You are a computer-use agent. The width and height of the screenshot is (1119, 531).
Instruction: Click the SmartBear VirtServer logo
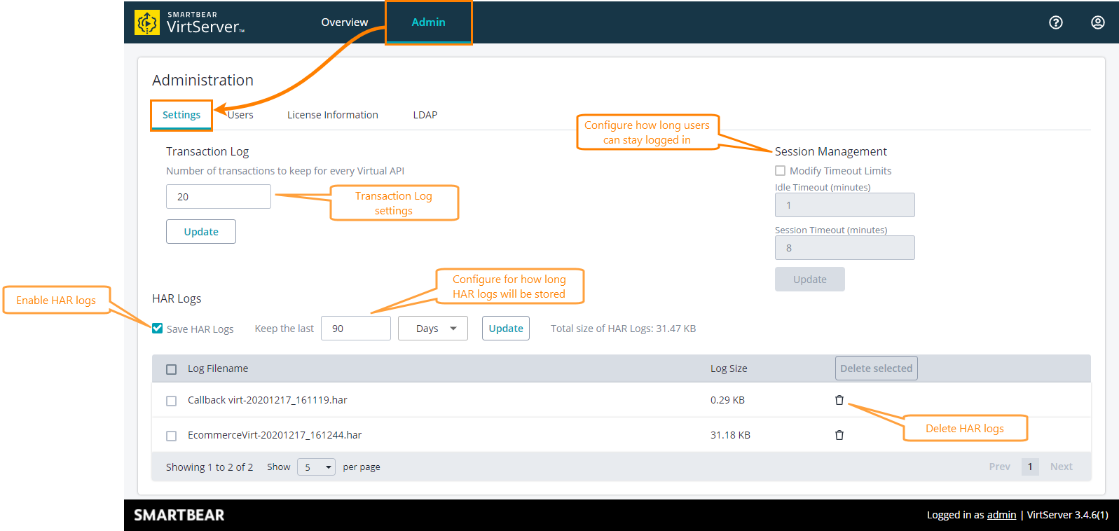189,22
